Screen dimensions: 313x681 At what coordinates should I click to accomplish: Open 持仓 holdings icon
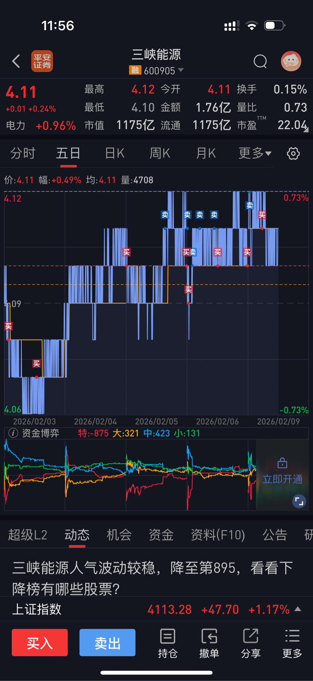pos(168,643)
